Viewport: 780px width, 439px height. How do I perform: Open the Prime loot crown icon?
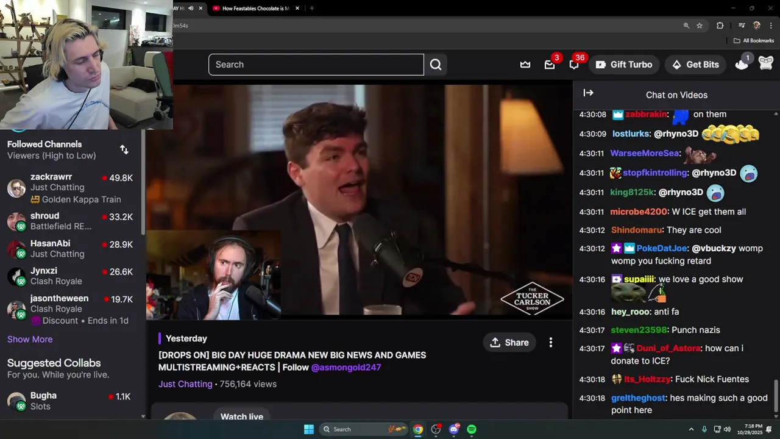(525, 65)
